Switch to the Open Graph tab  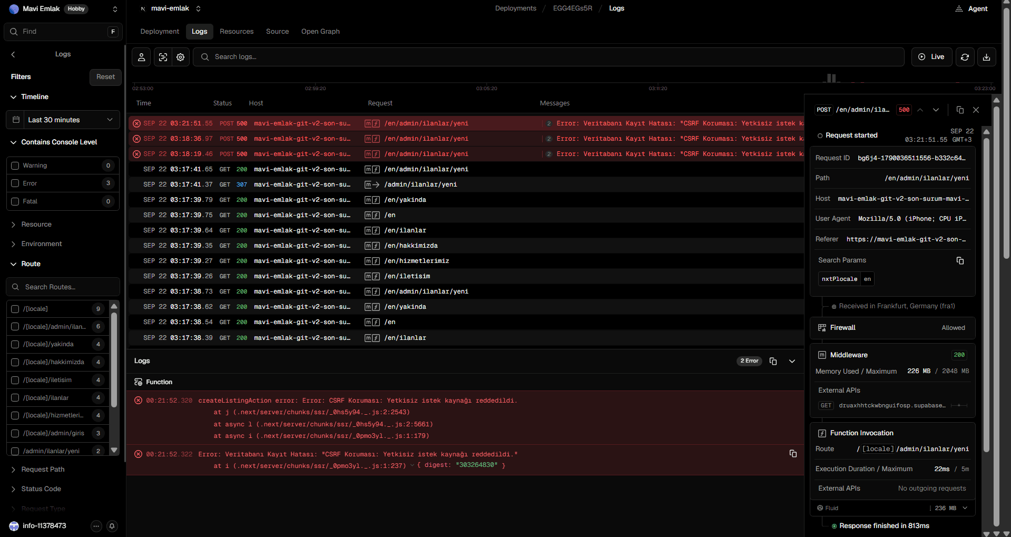tap(320, 32)
